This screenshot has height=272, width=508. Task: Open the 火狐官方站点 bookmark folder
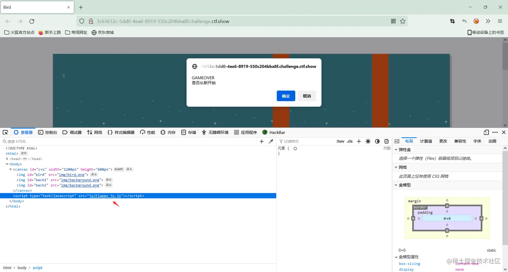pos(19,33)
